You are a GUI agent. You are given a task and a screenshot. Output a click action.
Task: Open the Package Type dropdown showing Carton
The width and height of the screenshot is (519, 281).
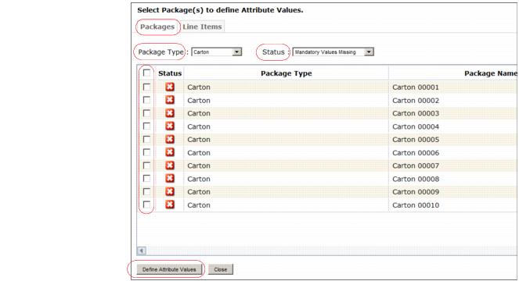pos(217,52)
